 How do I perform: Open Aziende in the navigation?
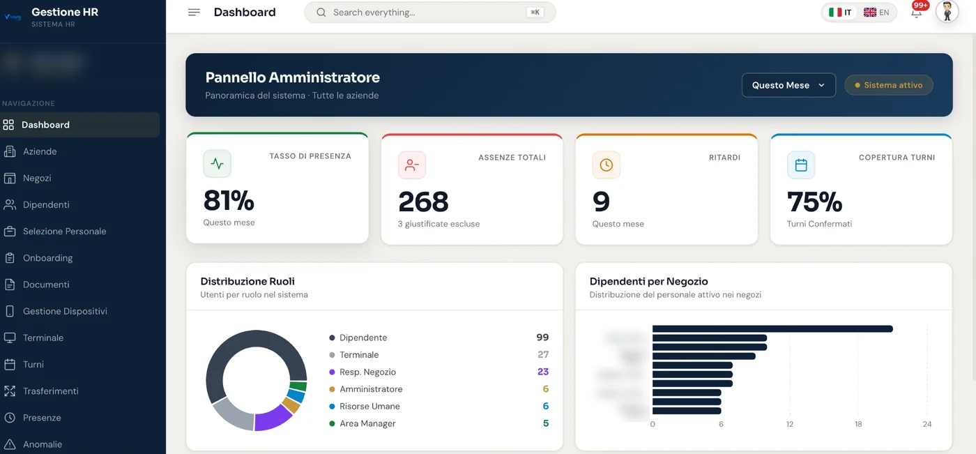pyautogui.click(x=80, y=151)
